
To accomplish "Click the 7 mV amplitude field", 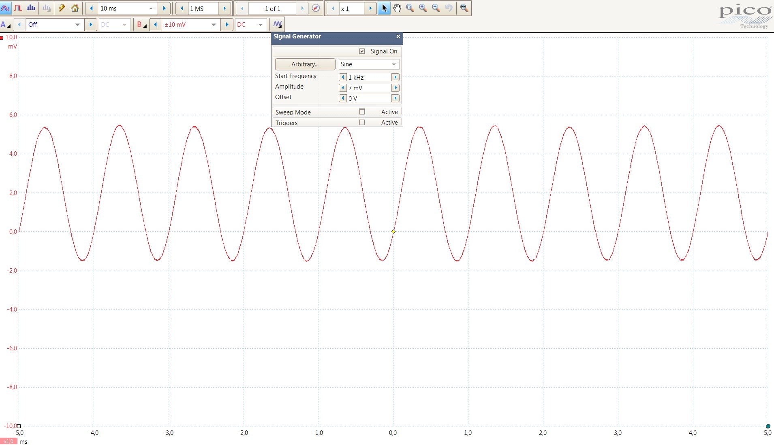I will tap(369, 88).
